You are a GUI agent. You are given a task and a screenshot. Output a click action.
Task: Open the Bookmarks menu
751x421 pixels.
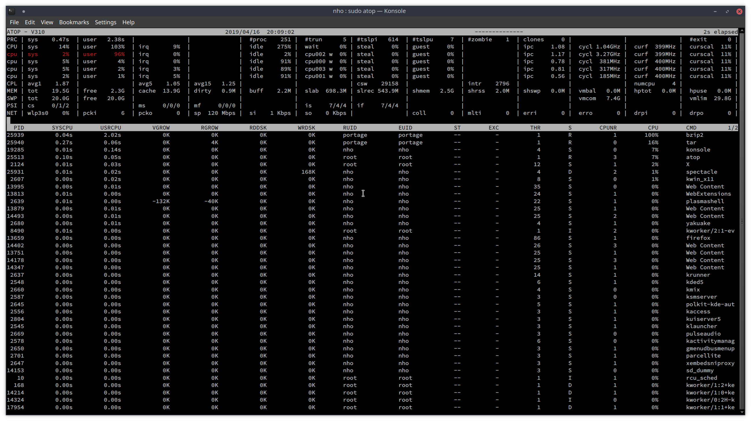coord(74,22)
